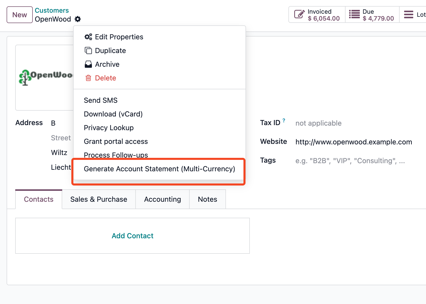Screen dimensions: 426x304
Task: Click Add Contact in the Contacts area
Action: pyautogui.click(x=132, y=236)
